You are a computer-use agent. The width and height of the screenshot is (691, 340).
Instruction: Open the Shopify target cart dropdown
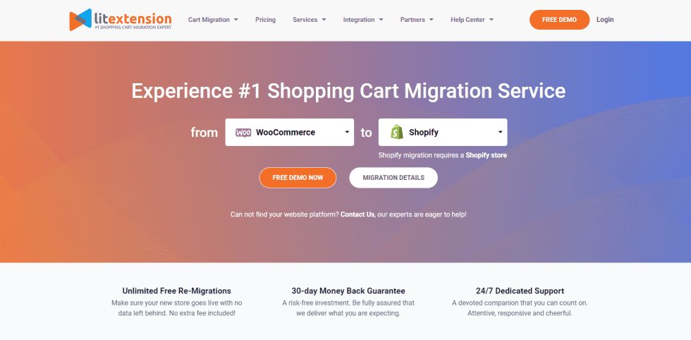point(443,133)
